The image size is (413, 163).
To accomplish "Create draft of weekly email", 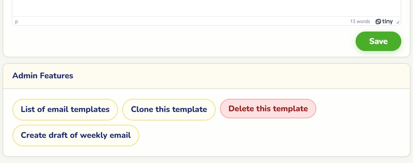I will (75, 135).
